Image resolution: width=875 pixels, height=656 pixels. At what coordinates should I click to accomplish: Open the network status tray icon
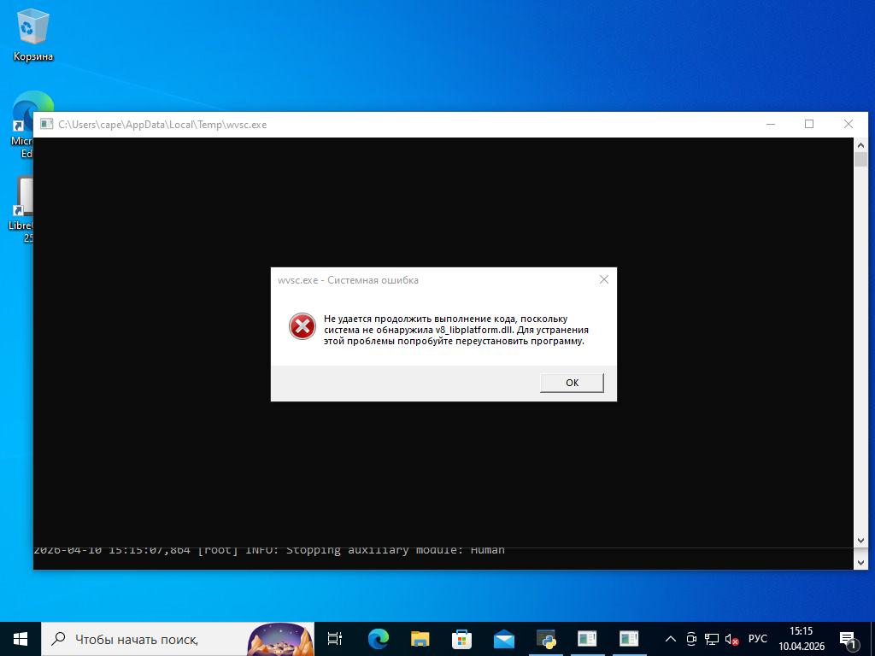pos(711,639)
